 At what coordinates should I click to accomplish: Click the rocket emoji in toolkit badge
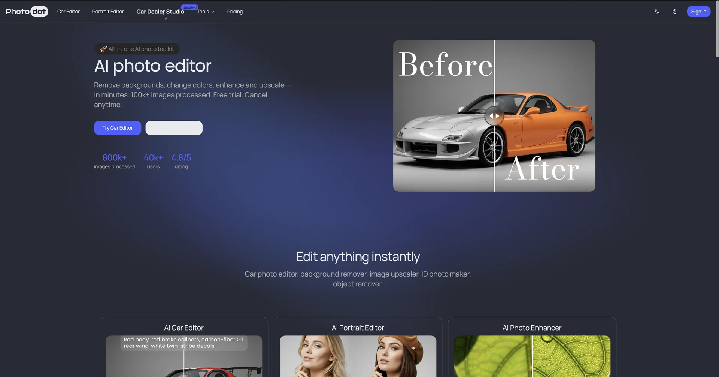pos(103,49)
